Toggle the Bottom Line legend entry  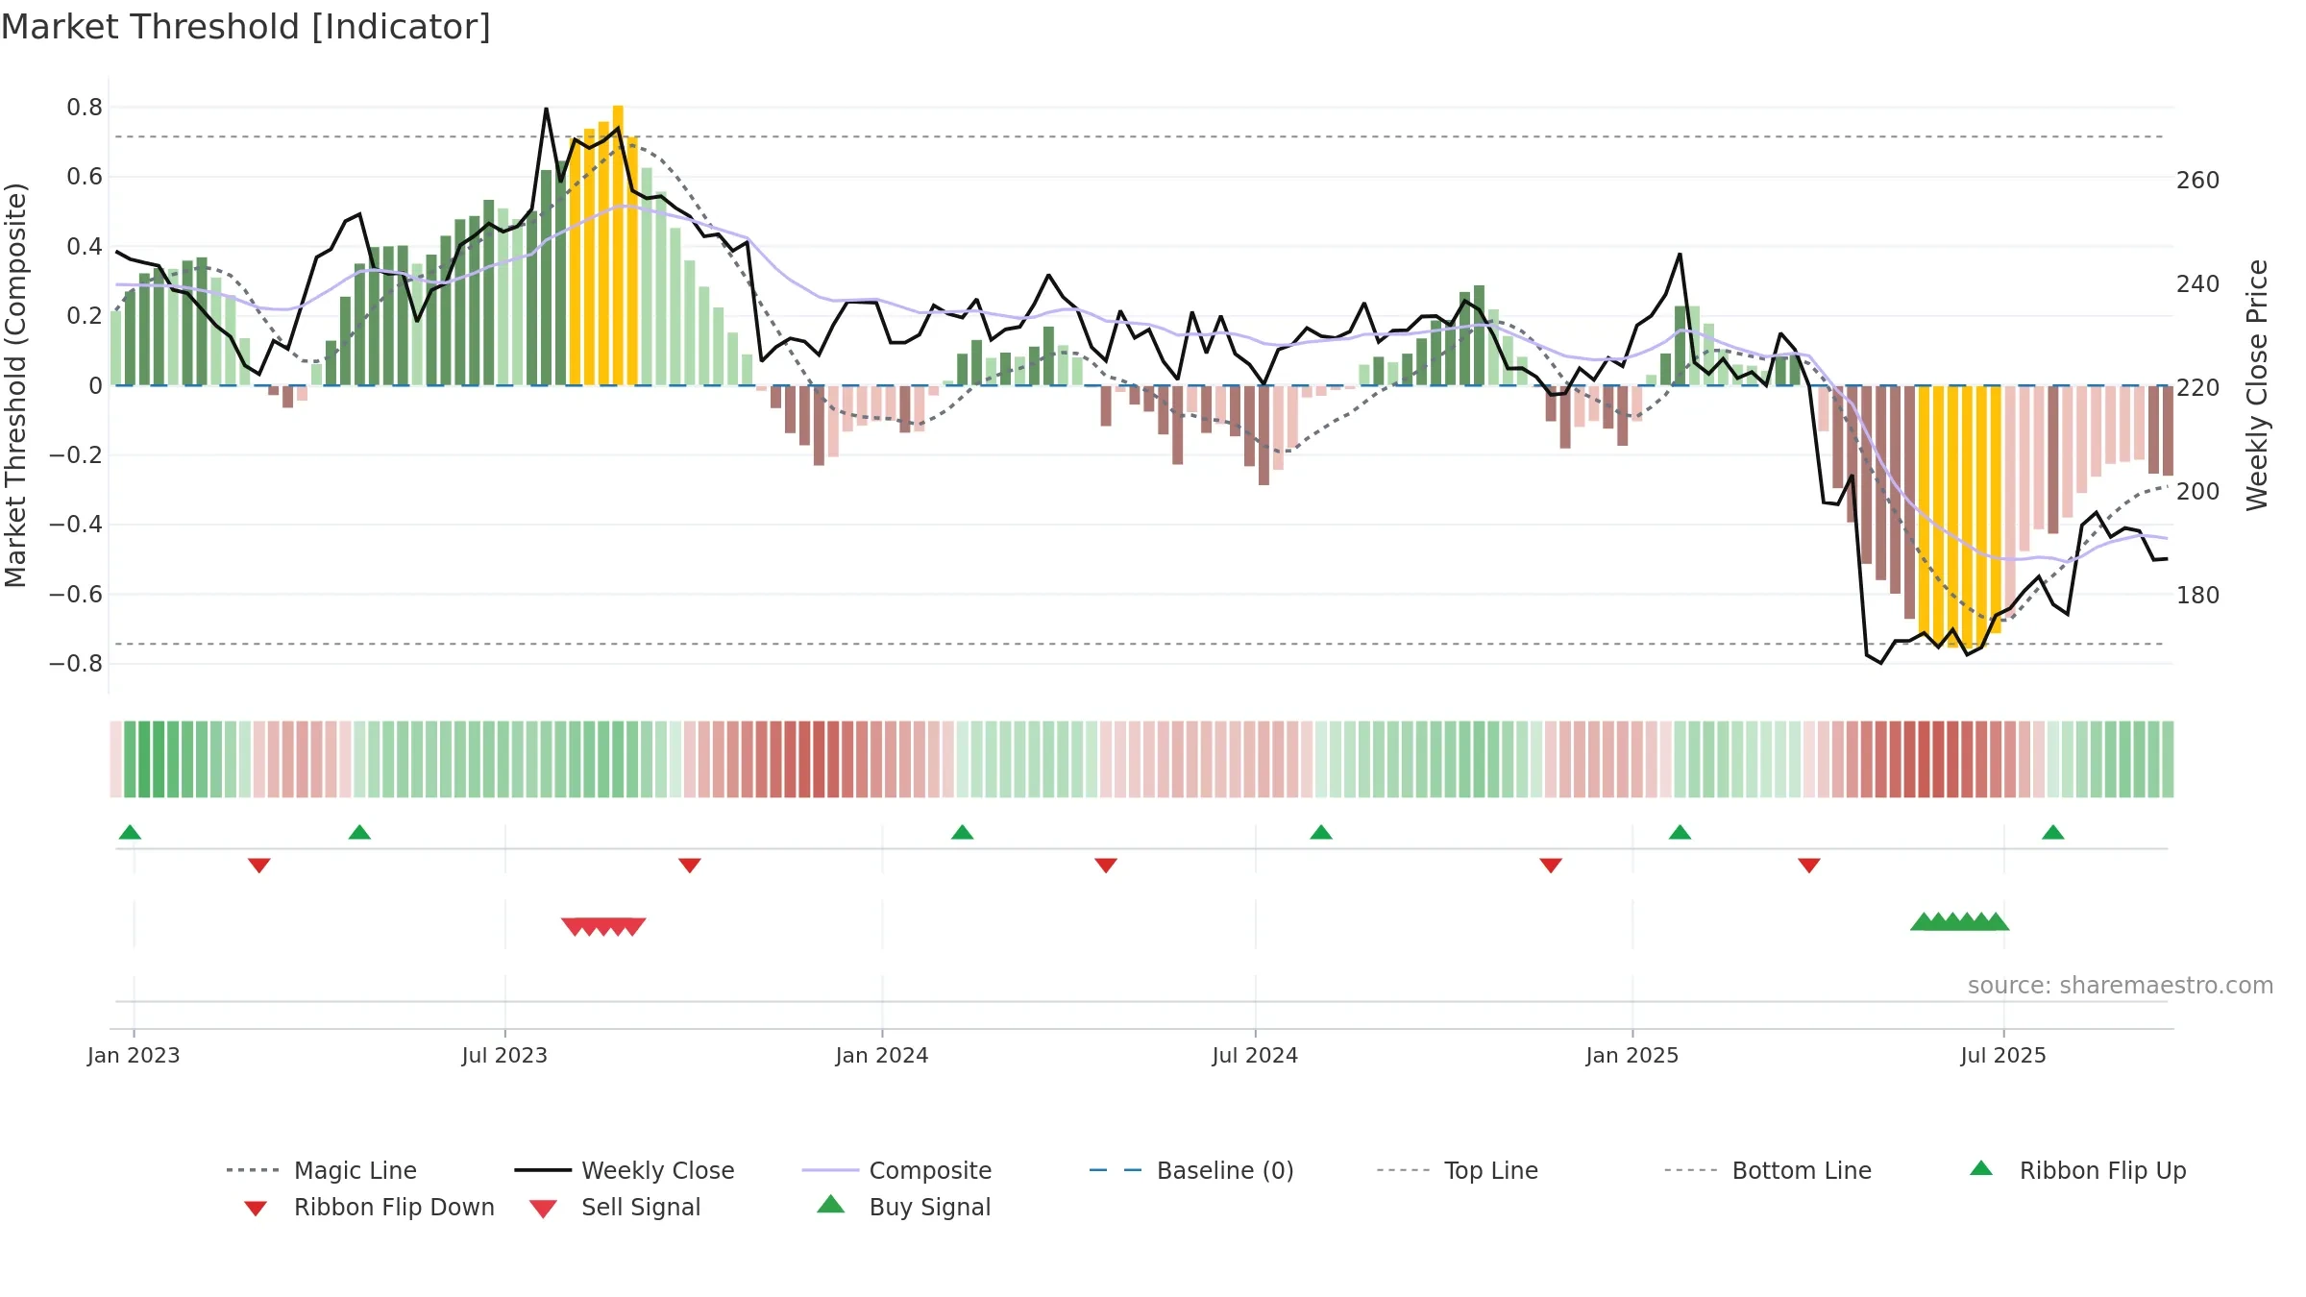(1768, 1170)
